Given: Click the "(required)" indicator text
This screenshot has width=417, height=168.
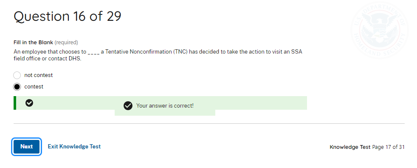Looking at the screenshot, I should click(x=66, y=43).
